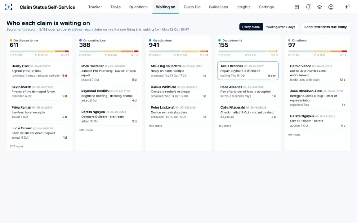The width and height of the screenshot is (357, 223).
Task: Go to the Guidelines tab
Action: point(218,7)
